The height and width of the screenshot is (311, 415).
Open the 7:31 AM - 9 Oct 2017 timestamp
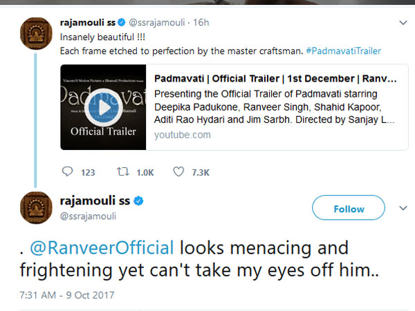click(66, 295)
